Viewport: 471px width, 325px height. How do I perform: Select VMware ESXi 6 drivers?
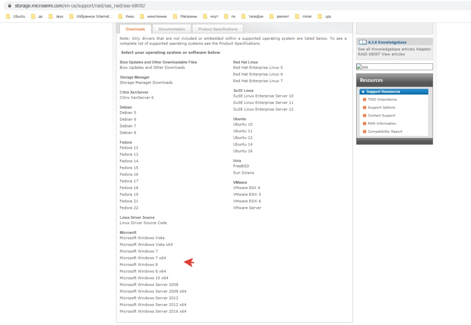pyautogui.click(x=247, y=201)
